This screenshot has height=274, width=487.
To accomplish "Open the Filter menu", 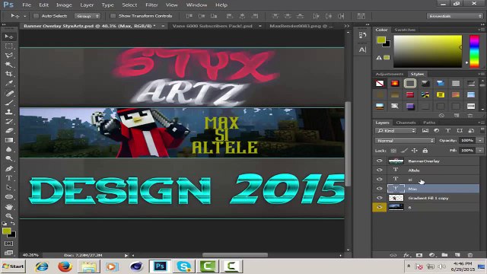I will [x=151, y=5].
